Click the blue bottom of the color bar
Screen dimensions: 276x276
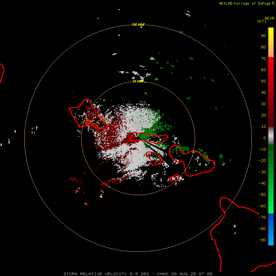(x=271, y=229)
